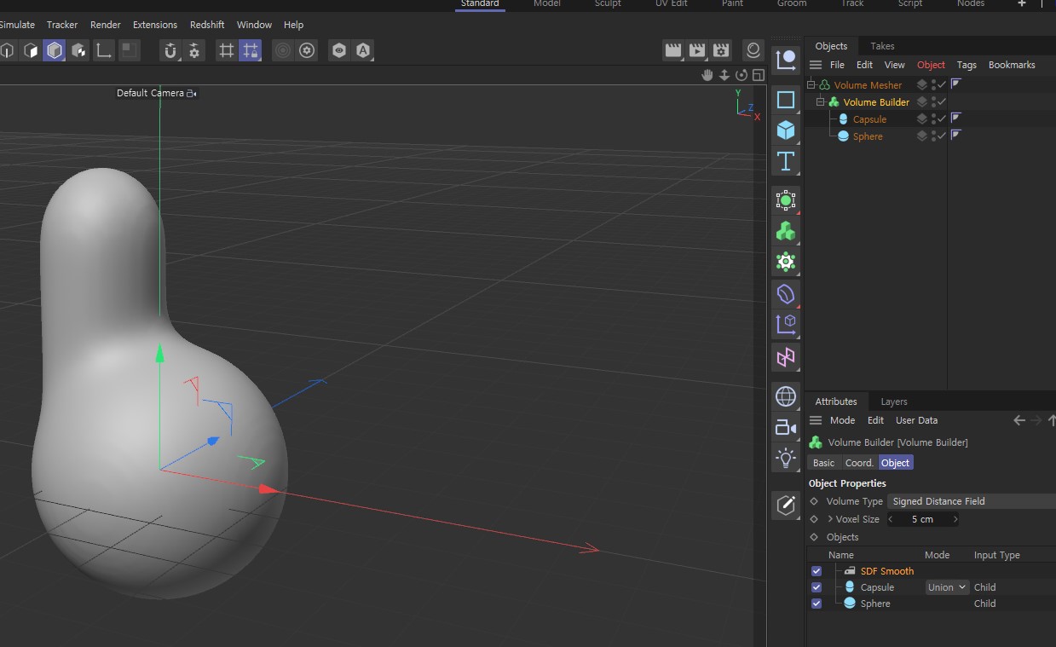Screen dimensions: 1056x647
Task: Click Render to Picture Viewer clapperboard play icon
Action: [697, 50]
